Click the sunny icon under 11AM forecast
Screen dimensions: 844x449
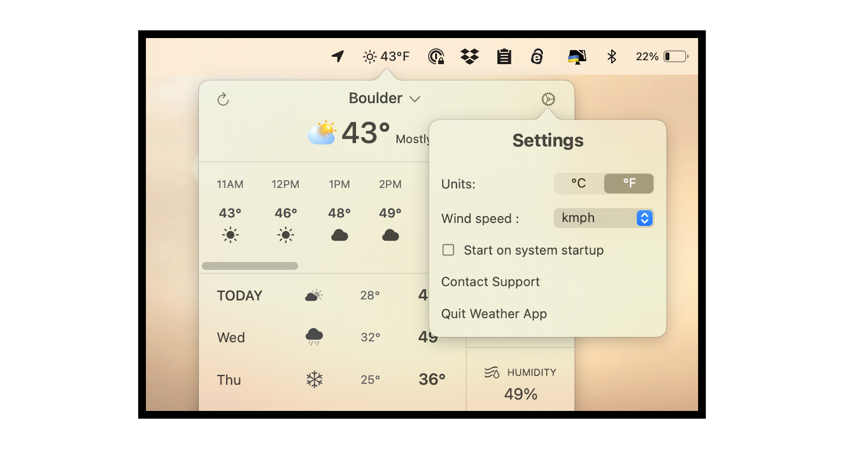pyautogui.click(x=230, y=234)
